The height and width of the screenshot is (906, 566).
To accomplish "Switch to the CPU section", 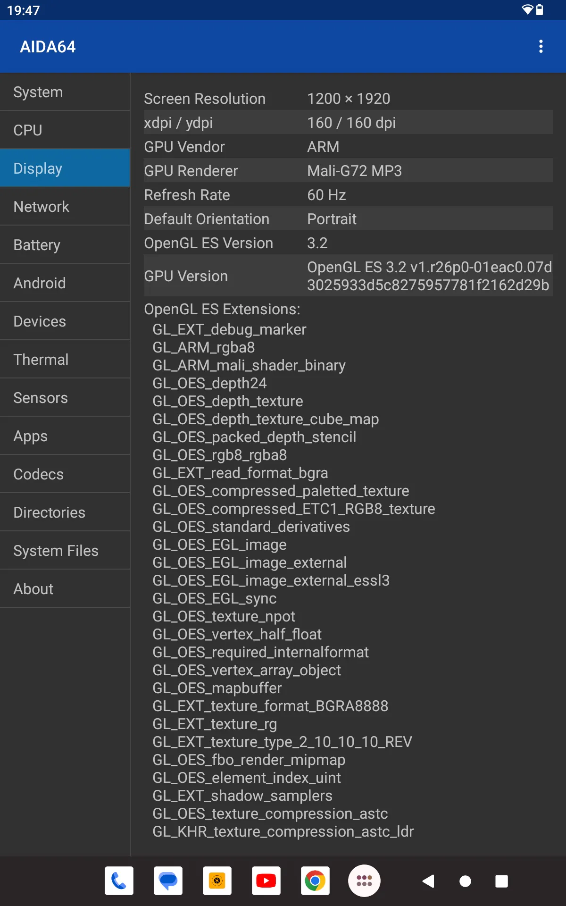I will click(x=65, y=130).
